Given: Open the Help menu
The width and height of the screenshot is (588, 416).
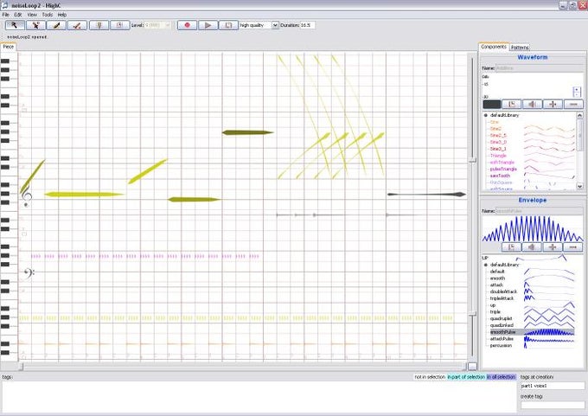Looking at the screenshot, I should click(x=62, y=15).
